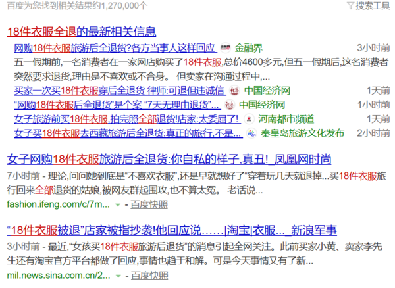Open 百度快照 for the sina result
Screen dimensions: 395x288
(149, 276)
